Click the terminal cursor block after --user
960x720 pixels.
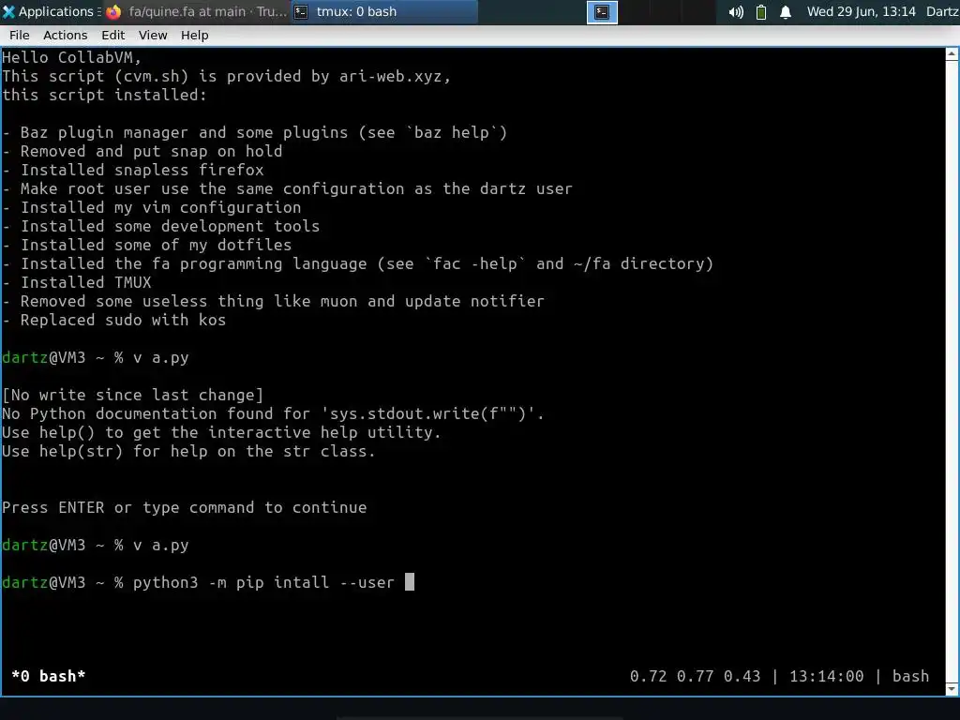coord(410,581)
